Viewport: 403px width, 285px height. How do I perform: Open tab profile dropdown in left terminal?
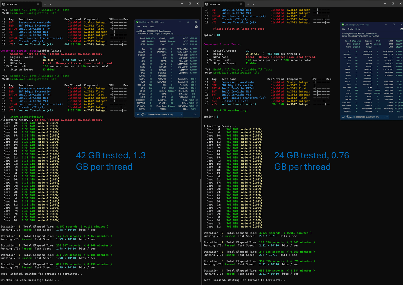(x=50, y=4)
